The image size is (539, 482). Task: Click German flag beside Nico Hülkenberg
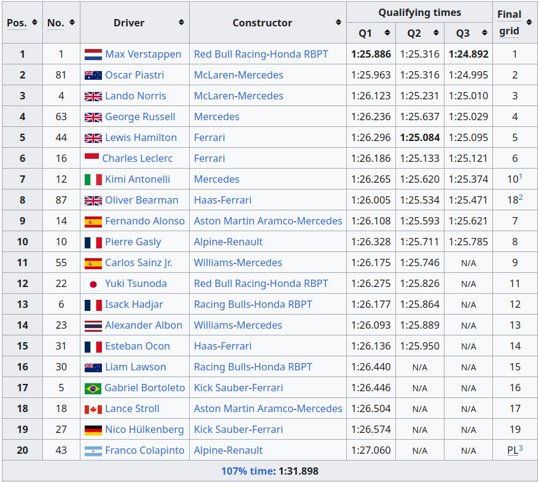coord(93,430)
